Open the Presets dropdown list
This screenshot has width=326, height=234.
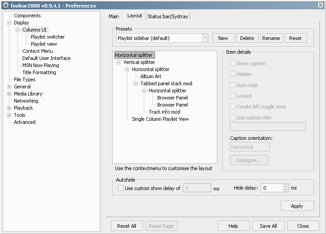(205, 38)
